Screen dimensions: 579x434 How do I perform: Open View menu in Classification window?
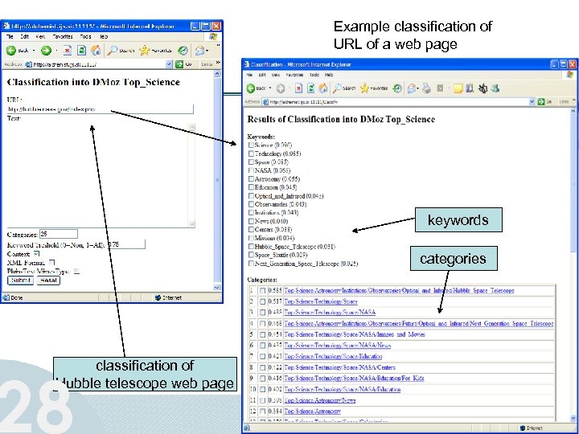click(x=276, y=75)
